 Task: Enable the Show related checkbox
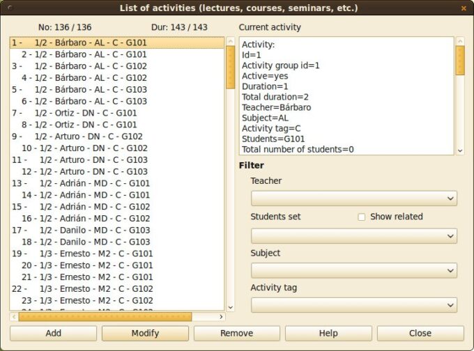pos(361,217)
